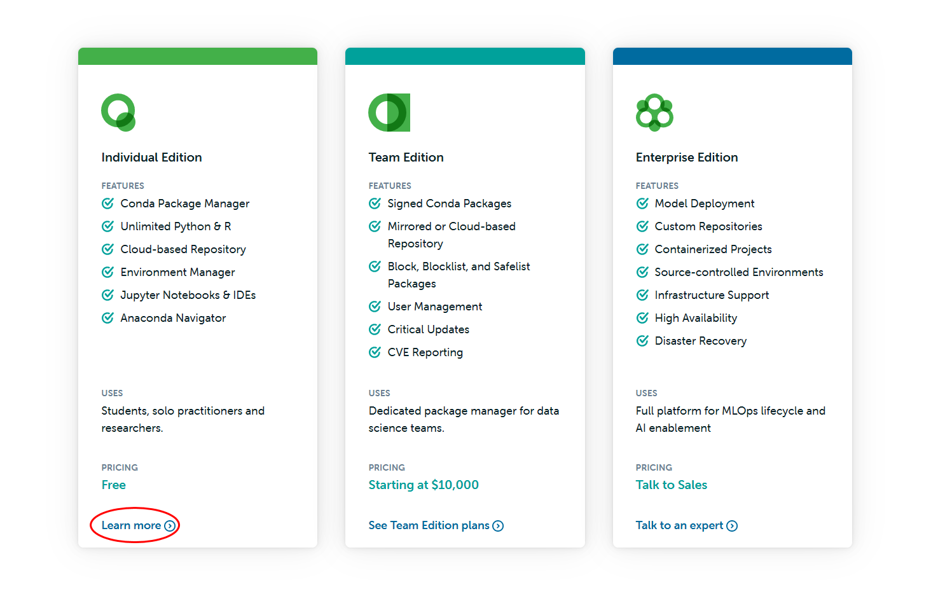Click checkmark icon next to Model Deployment
This screenshot has height=594, width=938.
[x=642, y=204]
